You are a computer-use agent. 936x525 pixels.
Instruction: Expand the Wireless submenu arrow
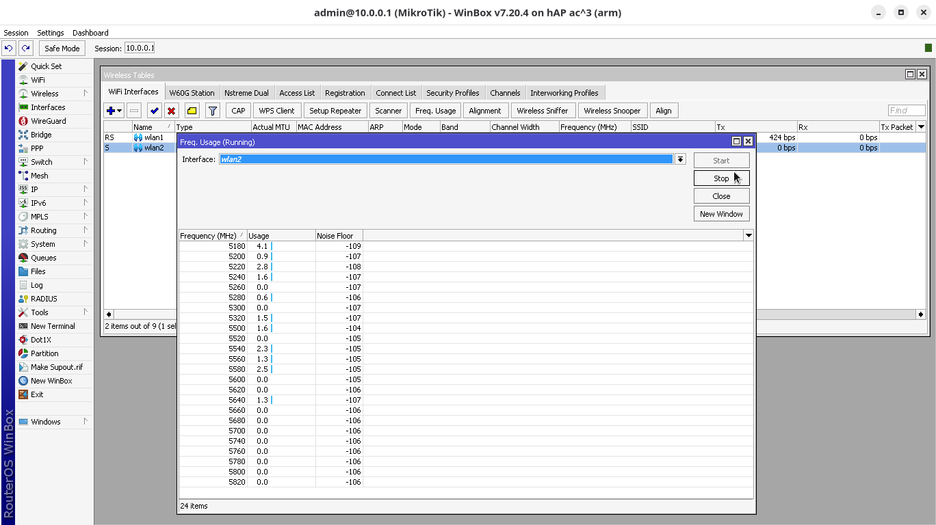pos(86,94)
